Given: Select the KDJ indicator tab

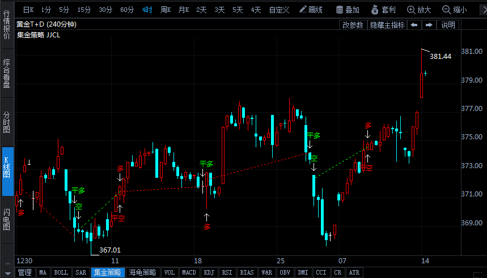Looking at the screenshot, I should 209,272.
